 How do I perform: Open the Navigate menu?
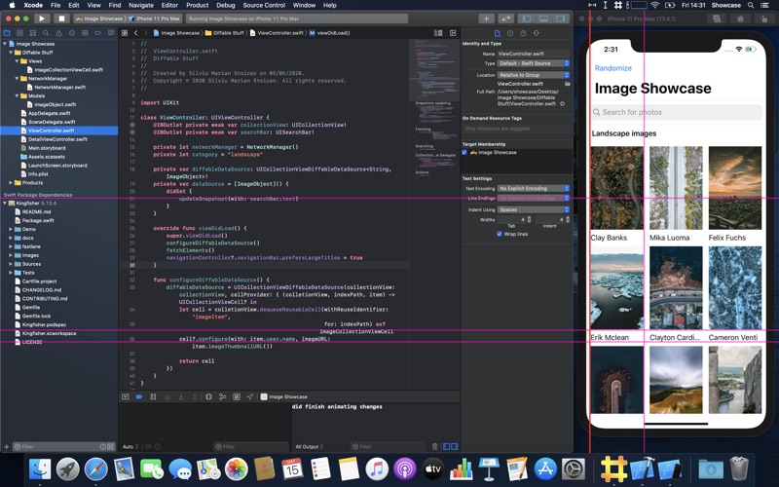point(141,5)
